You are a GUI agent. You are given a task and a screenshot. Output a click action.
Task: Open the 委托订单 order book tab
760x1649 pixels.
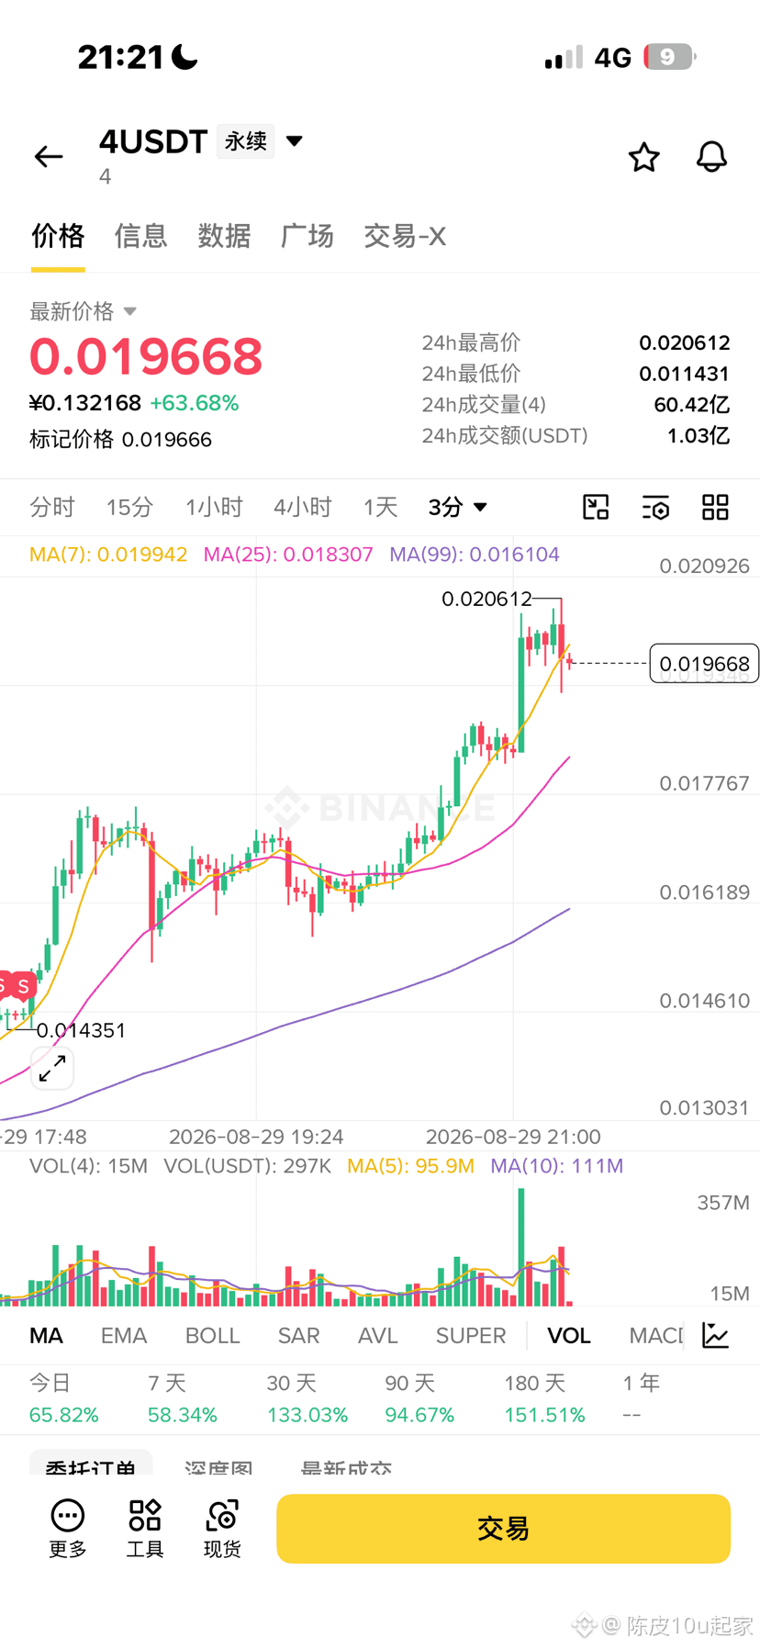tap(91, 1465)
